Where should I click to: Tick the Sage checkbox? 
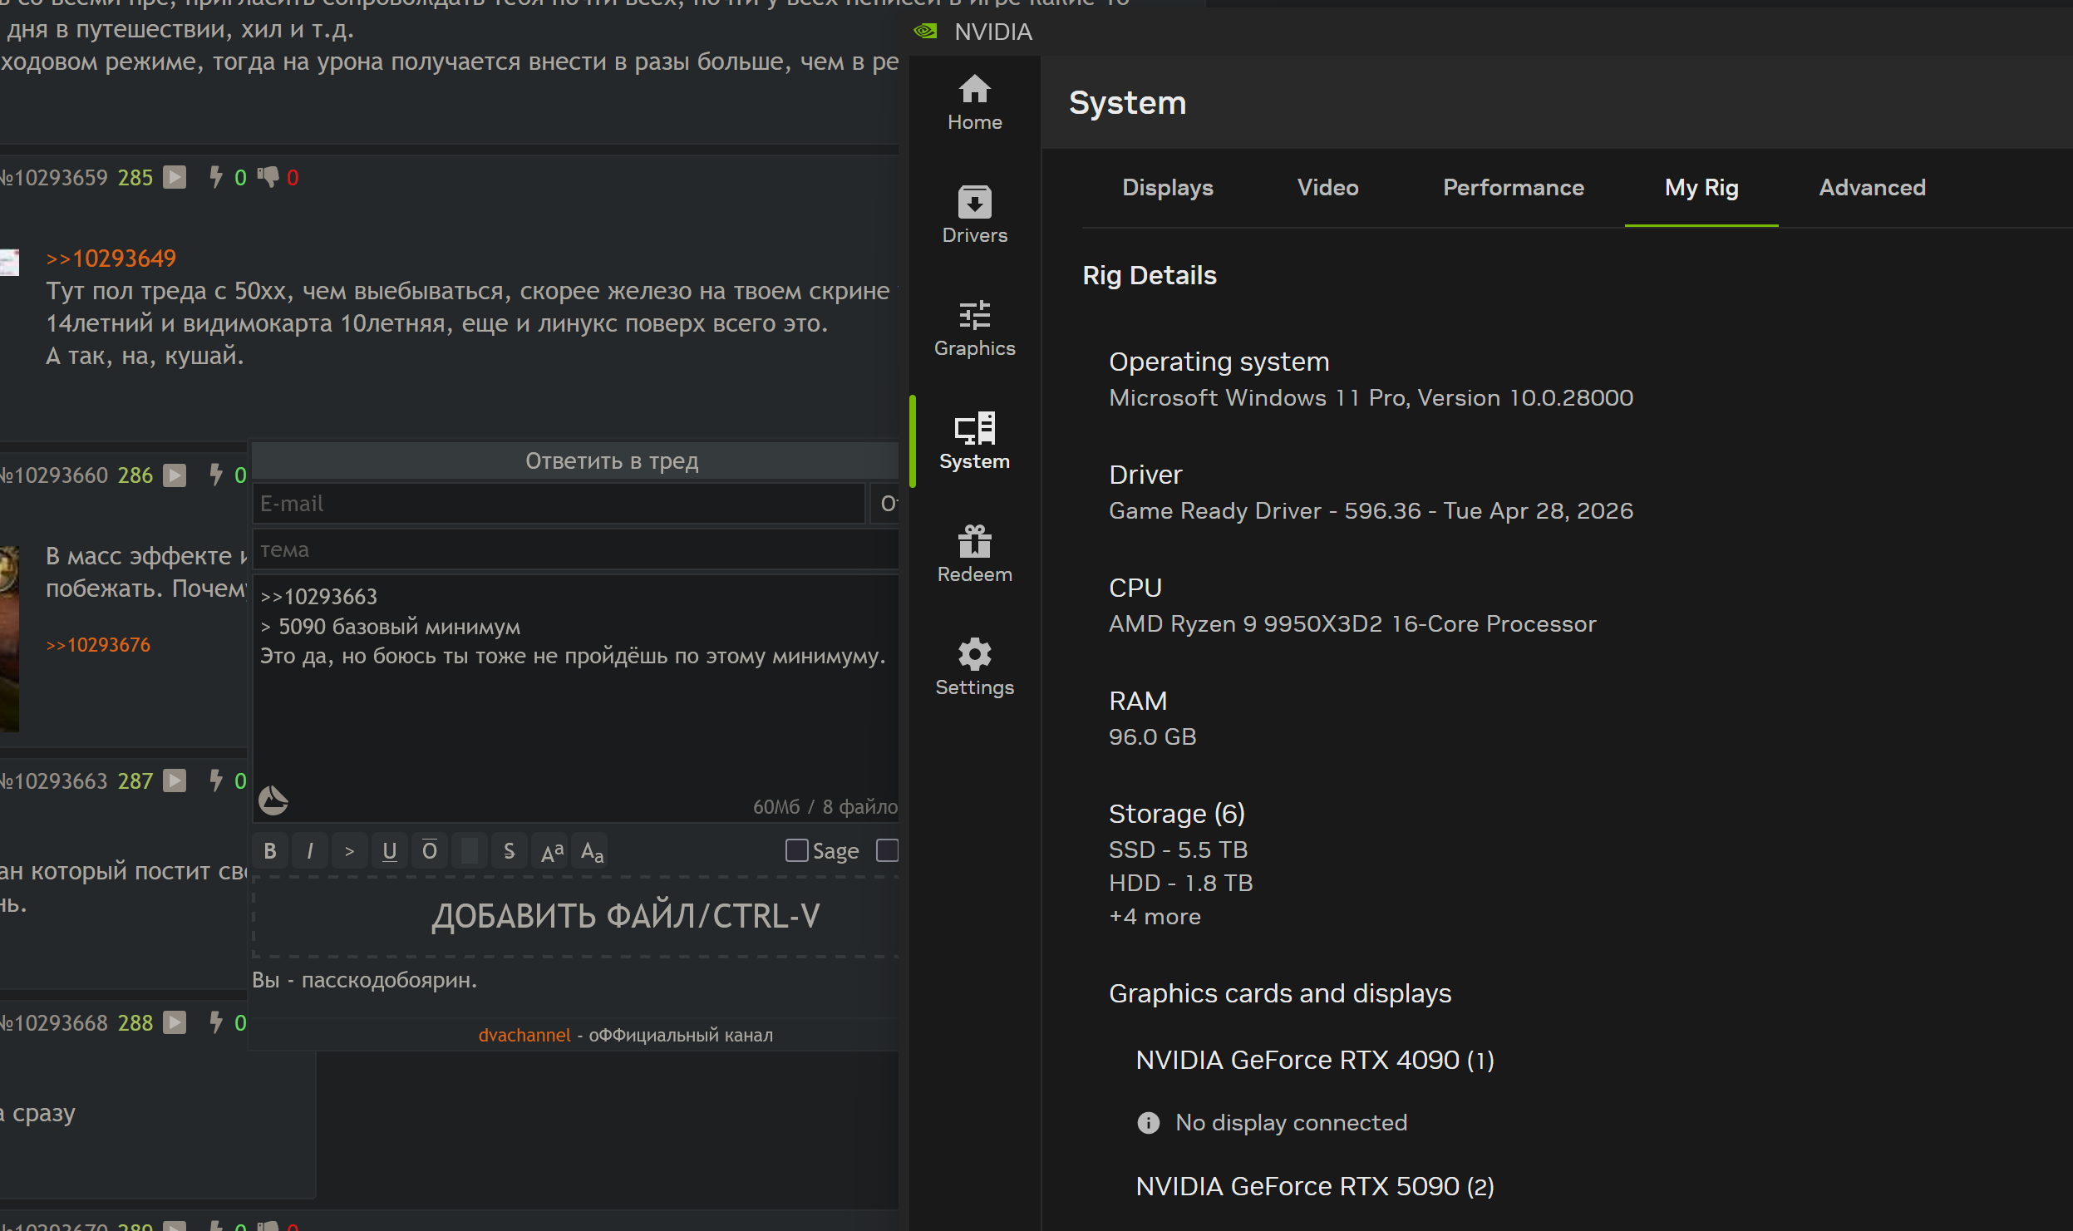tap(796, 850)
